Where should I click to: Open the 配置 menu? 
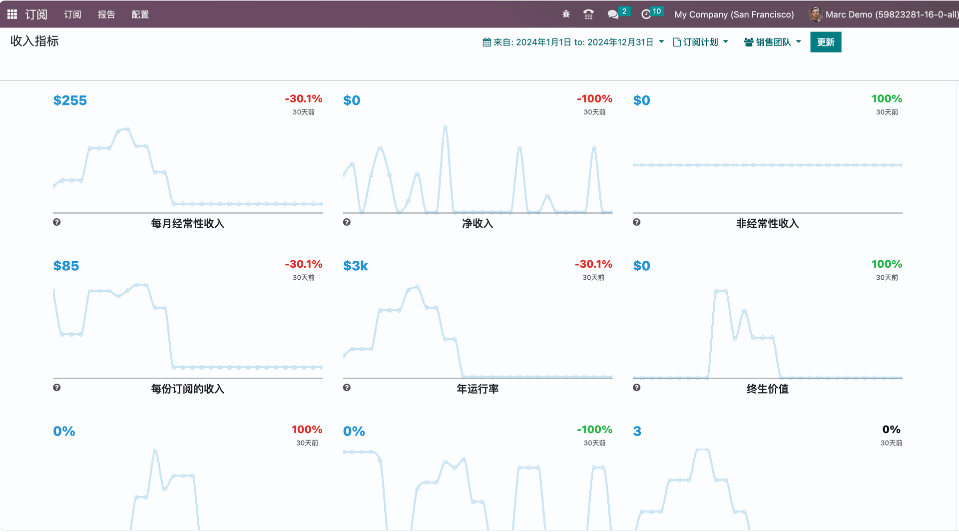(140, 14)
